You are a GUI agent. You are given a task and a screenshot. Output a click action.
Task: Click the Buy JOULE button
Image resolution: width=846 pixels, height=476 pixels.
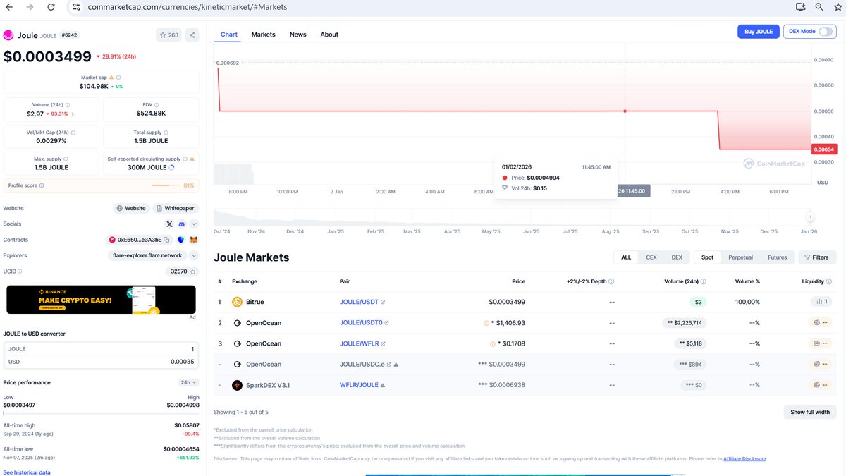point(759,31)
